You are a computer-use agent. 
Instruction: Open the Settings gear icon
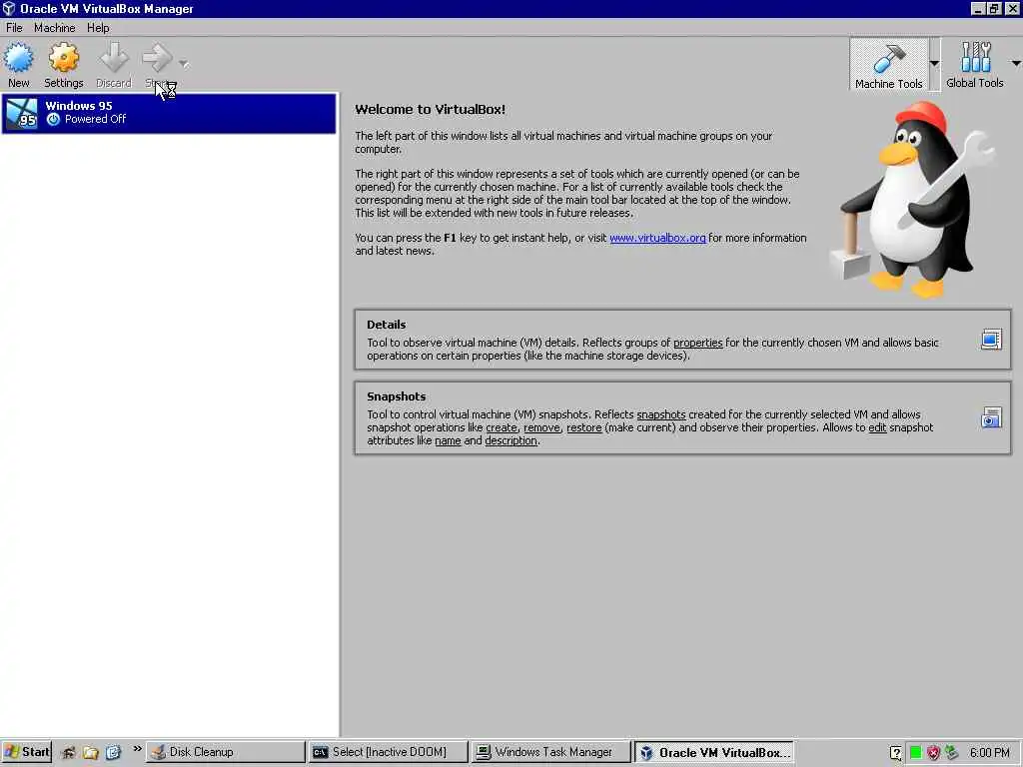(63, 58)
